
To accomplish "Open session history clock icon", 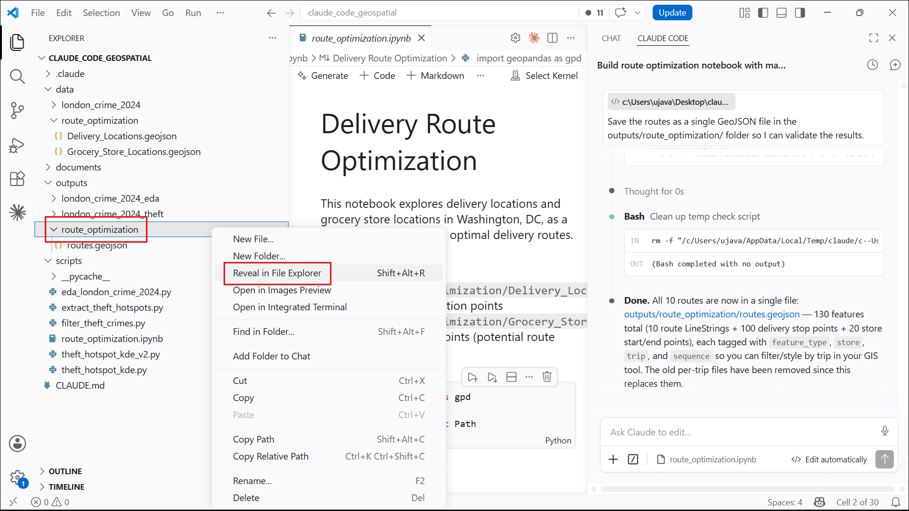I will pos(873,65).
